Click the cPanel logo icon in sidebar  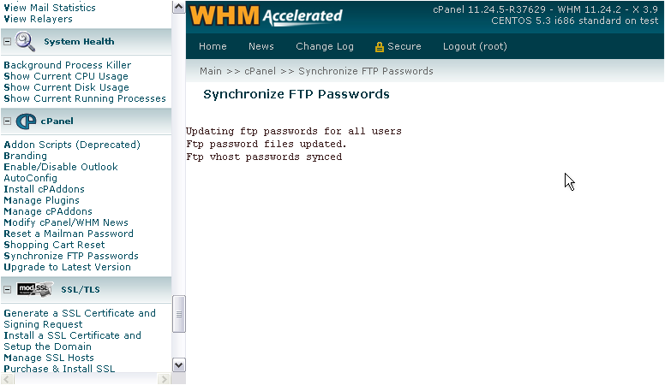(x=26, y=121)
